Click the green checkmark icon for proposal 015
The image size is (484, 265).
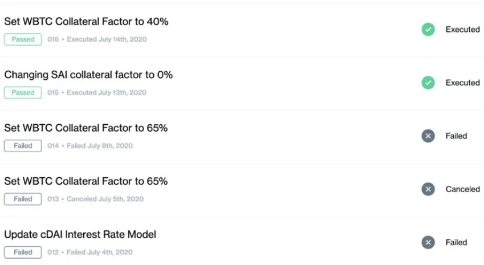pyautogui.click(x=428, y=83)
